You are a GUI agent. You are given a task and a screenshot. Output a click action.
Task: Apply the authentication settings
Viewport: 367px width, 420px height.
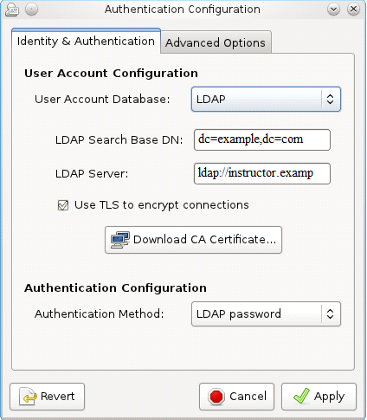(319, 397)
